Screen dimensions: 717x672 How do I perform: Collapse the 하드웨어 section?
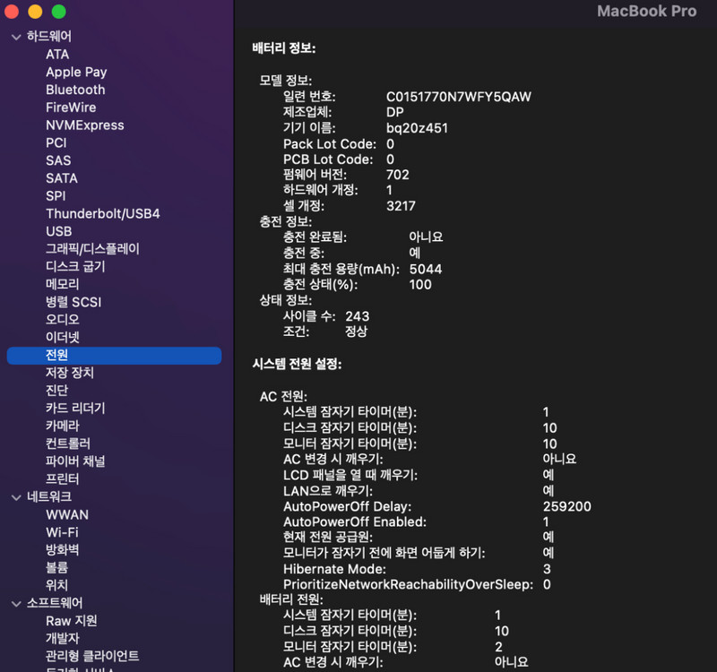pyautogui.click(x=15, y=36)
